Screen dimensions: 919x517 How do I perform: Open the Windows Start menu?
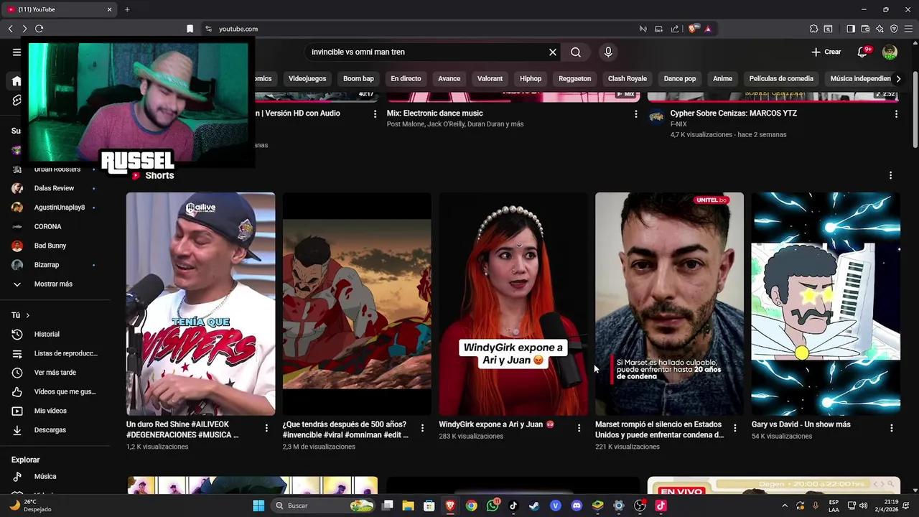pos(258,506)
